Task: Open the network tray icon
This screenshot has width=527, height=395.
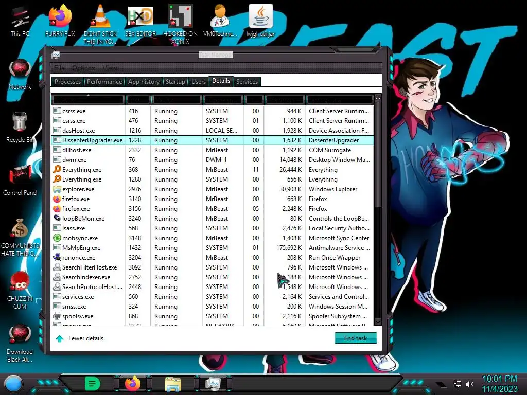Action: point(457,384)
